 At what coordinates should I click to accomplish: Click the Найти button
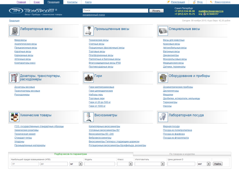click(217, 164)
